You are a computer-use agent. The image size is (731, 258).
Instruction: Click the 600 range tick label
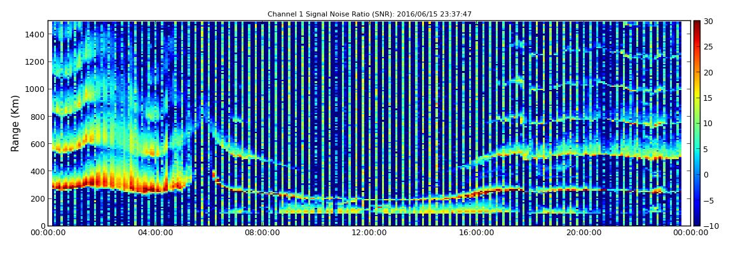(38, 144)
